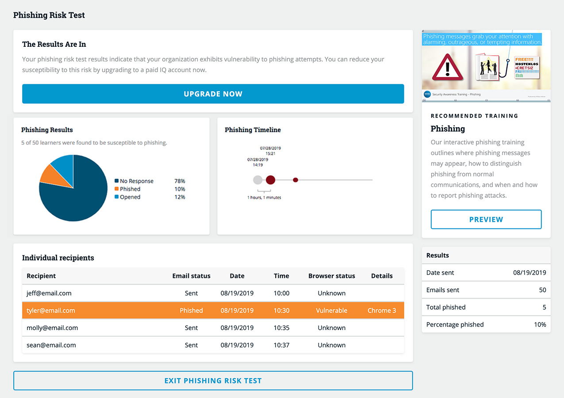The height and width of the screenshot is (398, 564).
Task: Click the large dark red timeline dot
Action: tap(270, 180)
